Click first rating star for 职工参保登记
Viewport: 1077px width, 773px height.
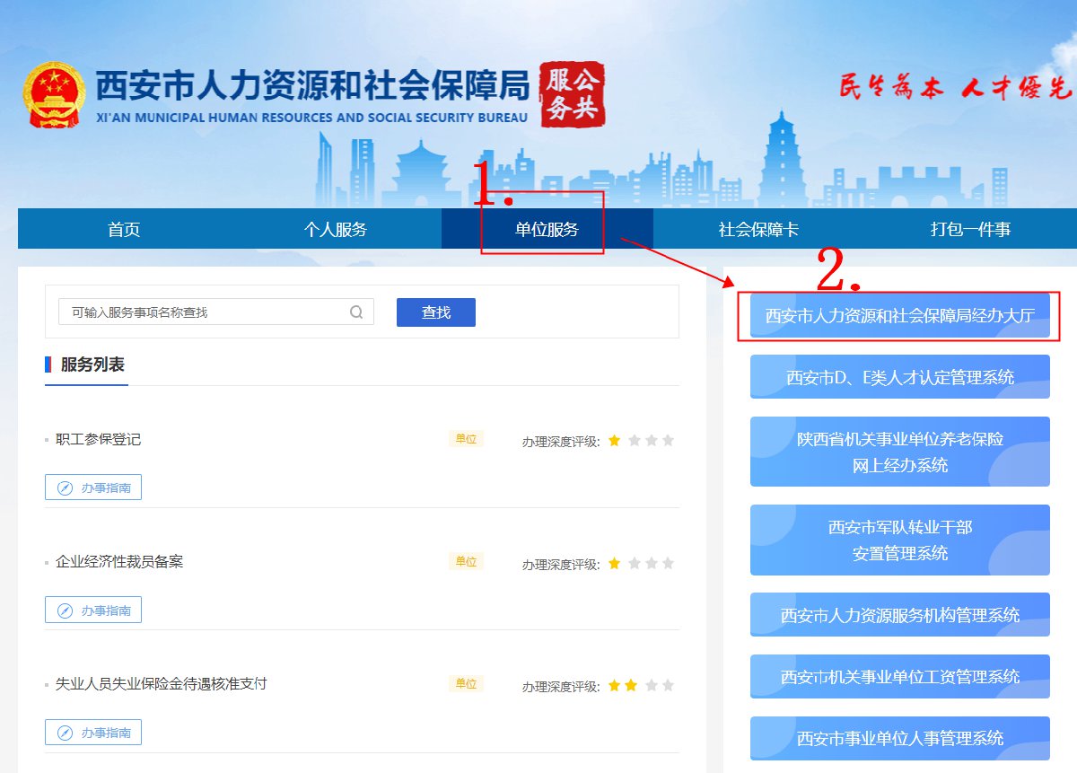(x=615, y=441)
